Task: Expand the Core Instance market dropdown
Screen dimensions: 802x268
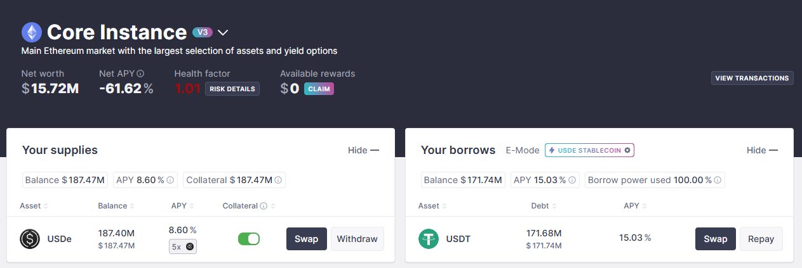Action: pyautogui.click(x=223, y=32)
